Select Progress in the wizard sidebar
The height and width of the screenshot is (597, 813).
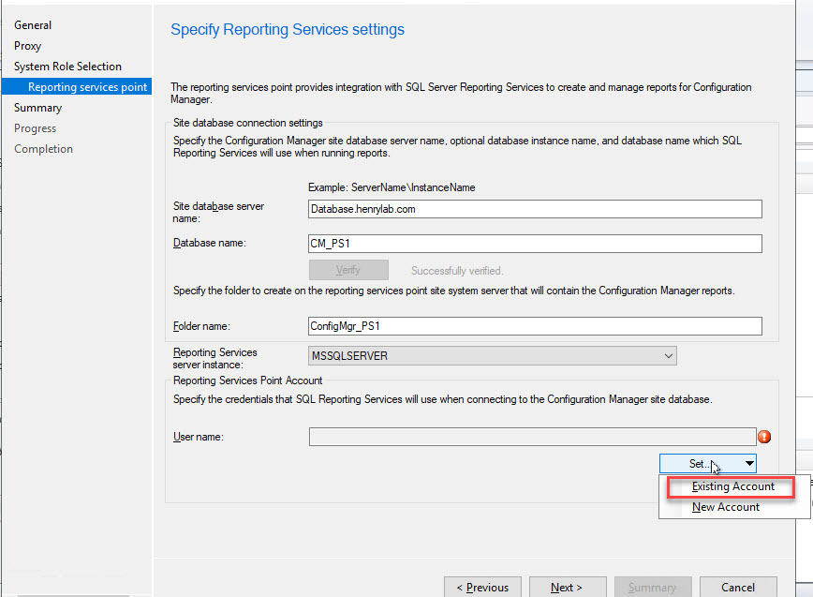(35, 128)
